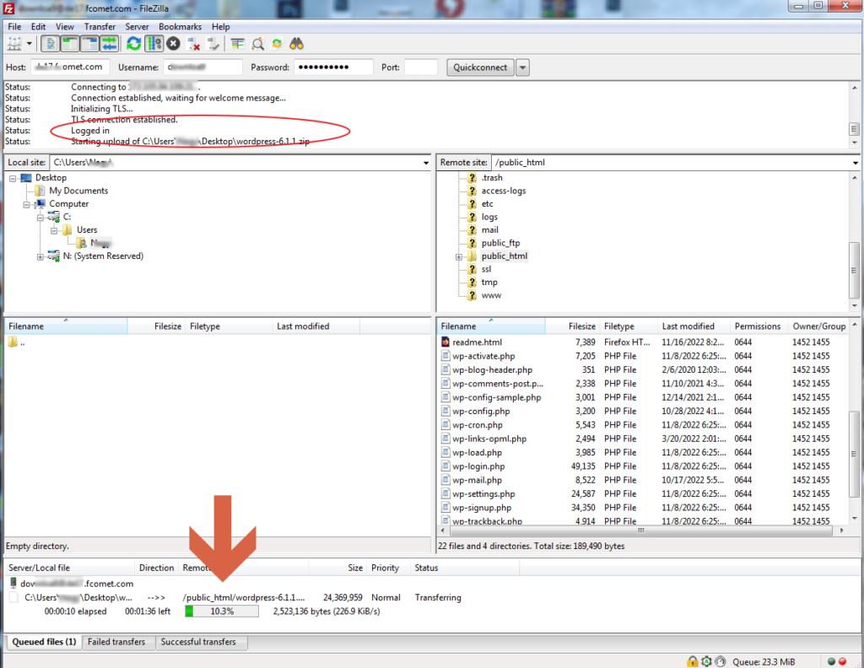Click the My Documents folder icon
The width and height of the screenshot is (864, 668).
40,191
